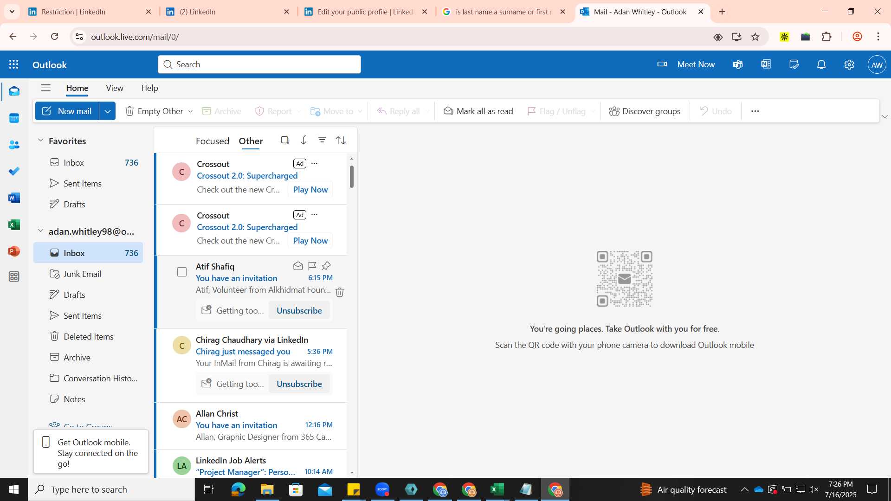Open My Day icon in header

[x=794, y=64]
